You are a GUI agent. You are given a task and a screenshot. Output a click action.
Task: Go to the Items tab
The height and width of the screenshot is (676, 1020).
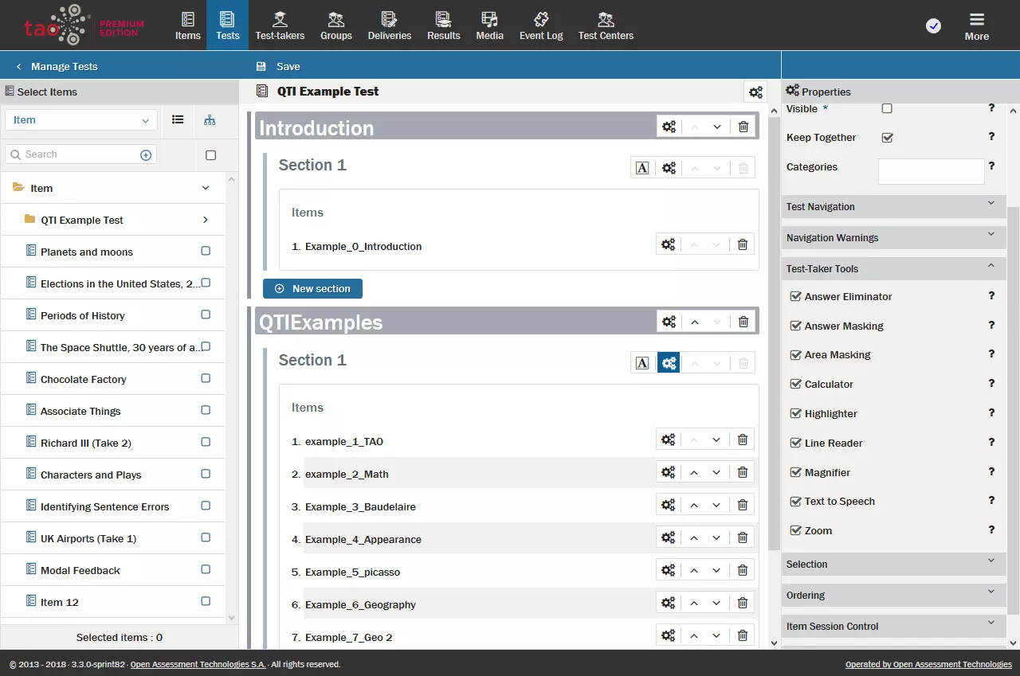click(188, 25)
